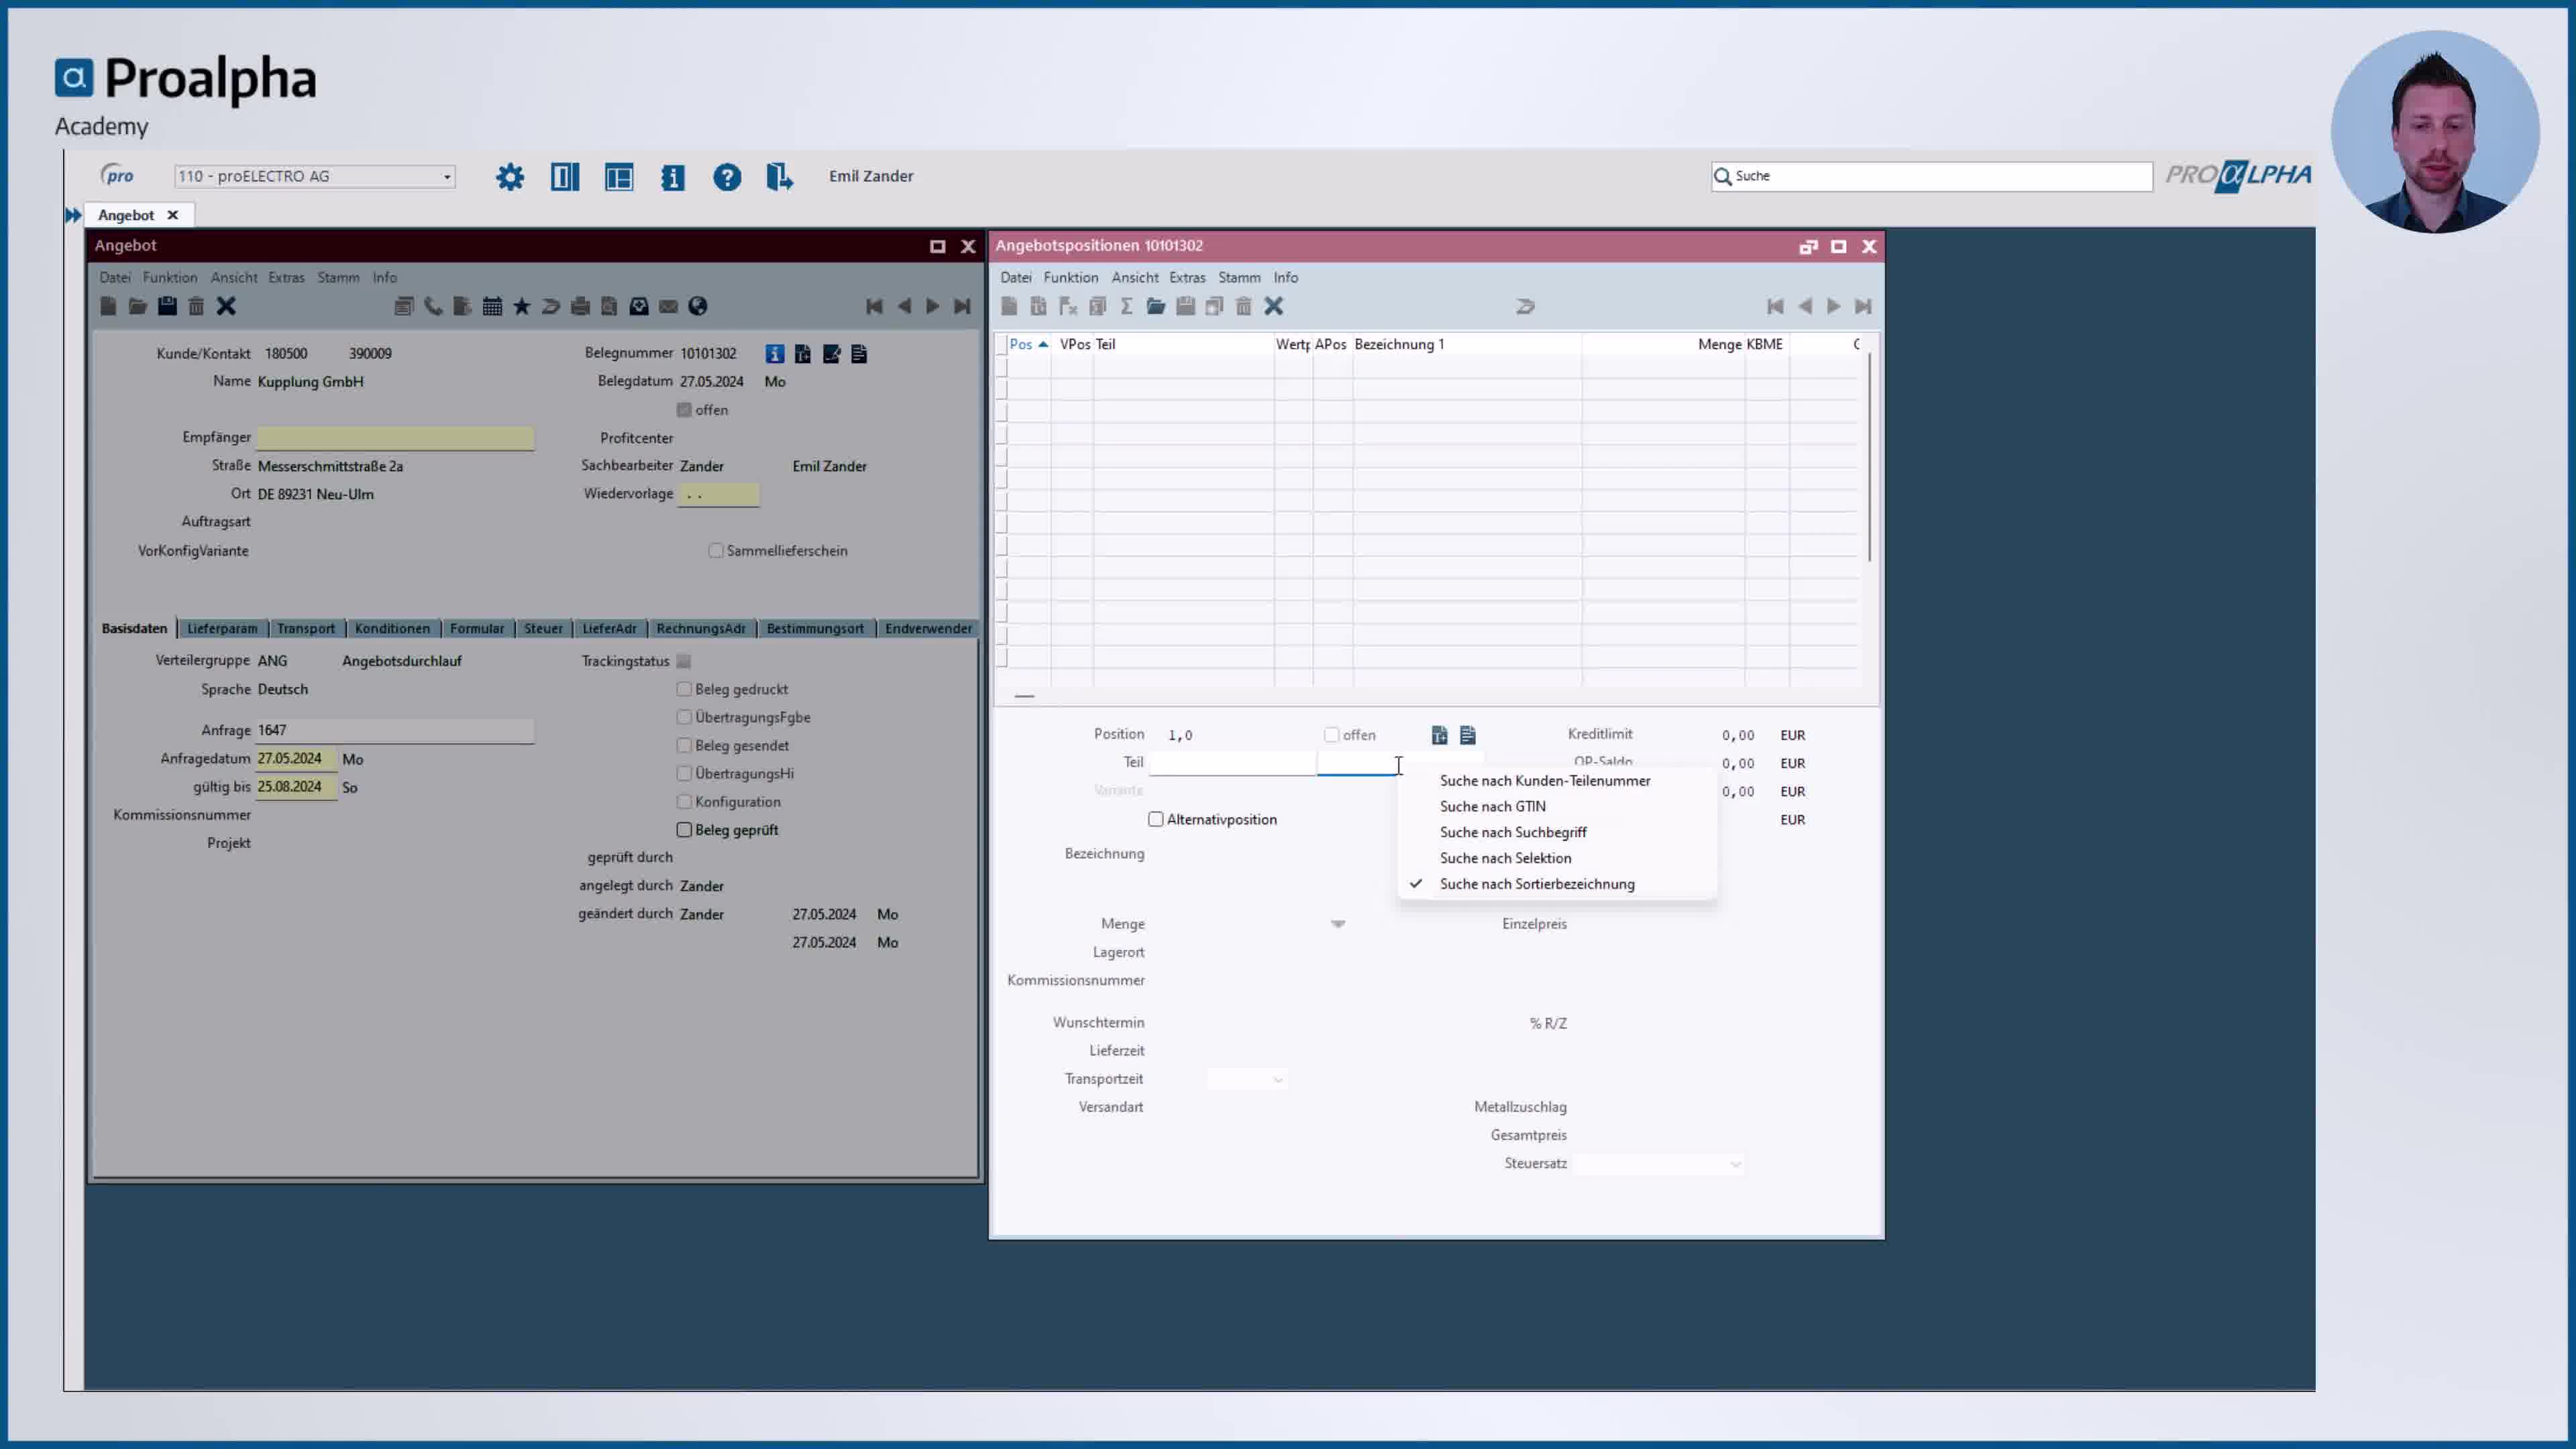Screen dimensions: 2576x1449
Task: Click the Wiedervorlage date field
Action: [x=718, y=494]
